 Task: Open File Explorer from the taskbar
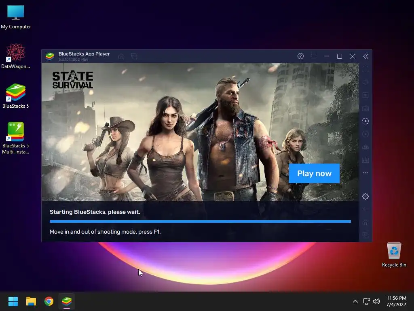coord(31,301)
